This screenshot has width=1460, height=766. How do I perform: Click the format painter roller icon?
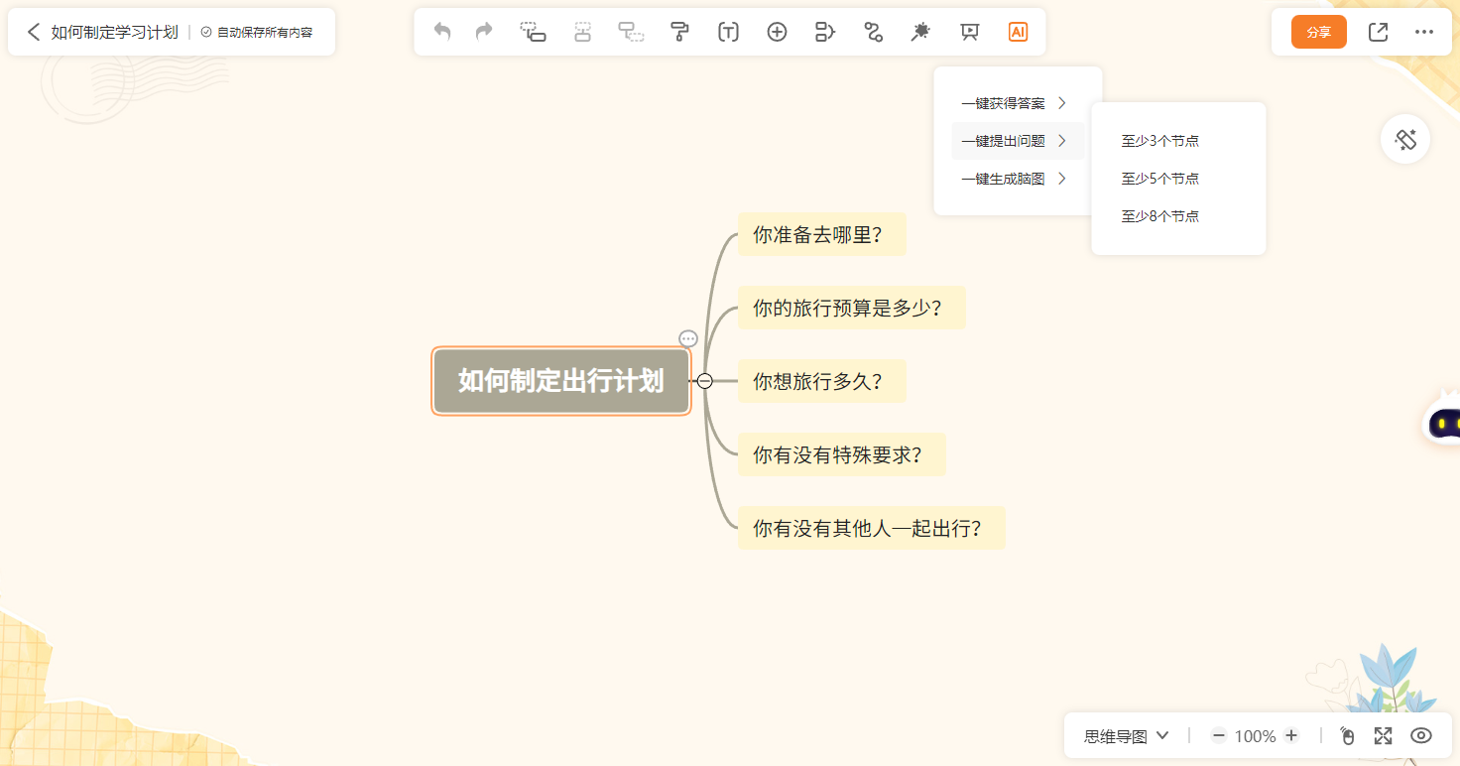(679, 32)
